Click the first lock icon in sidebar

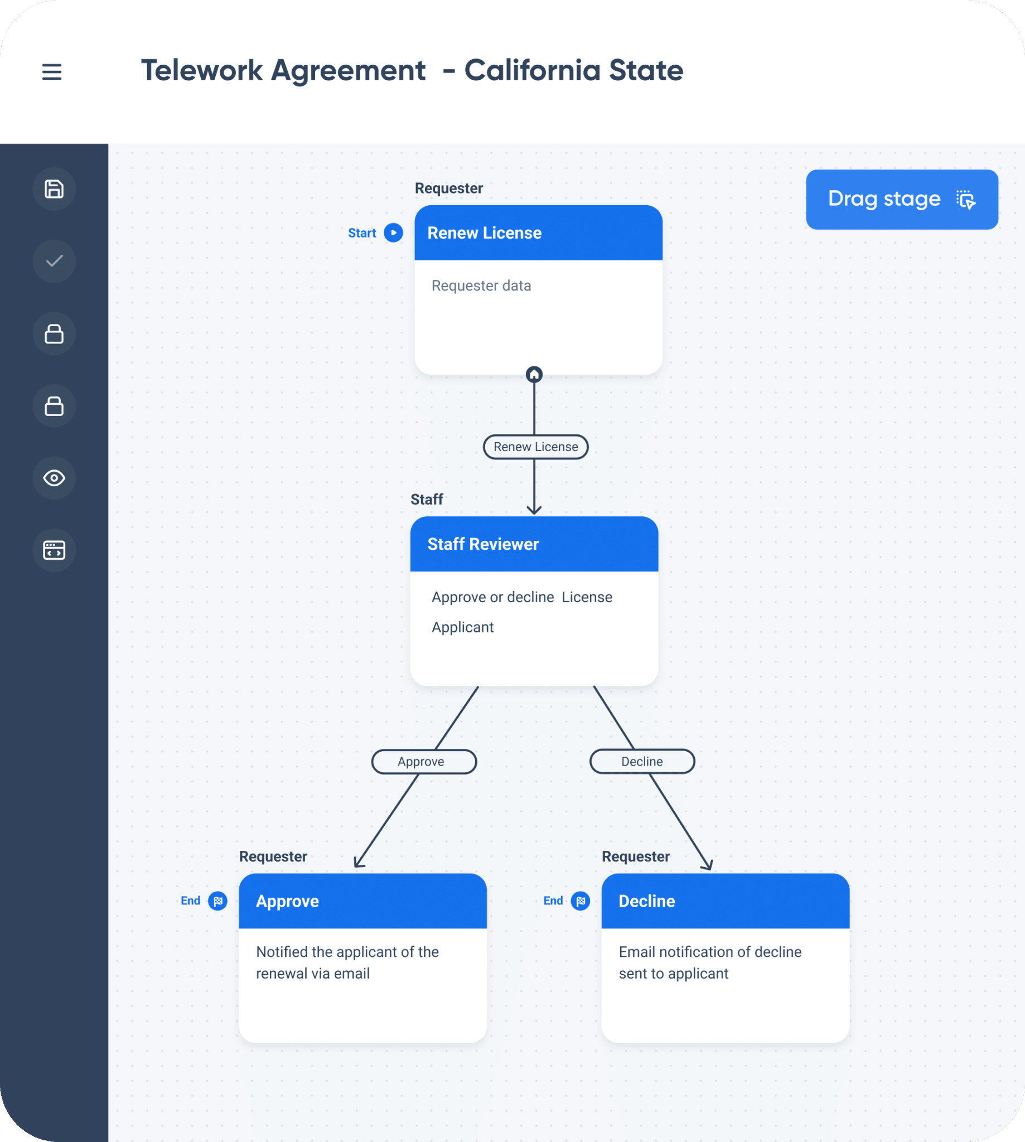[x=54, y=333]
